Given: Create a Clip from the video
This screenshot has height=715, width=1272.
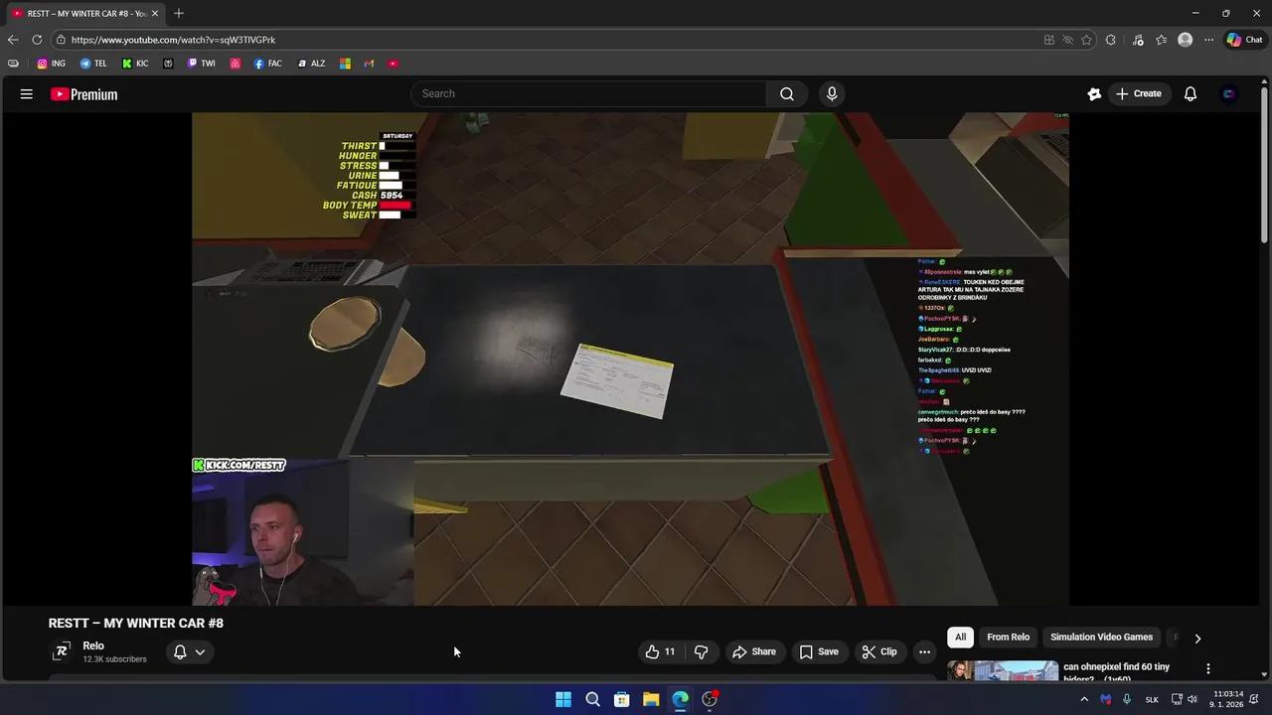Looking at the screenshot, I should pyautogui.click(x=879, y=651).
